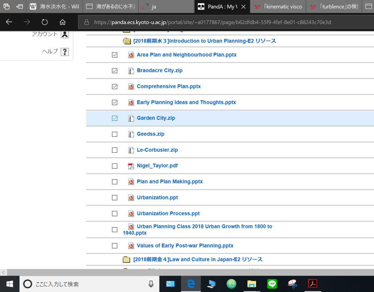Switch to the 海水淡水化 Wikipedia tab

(x=55, y=7)
